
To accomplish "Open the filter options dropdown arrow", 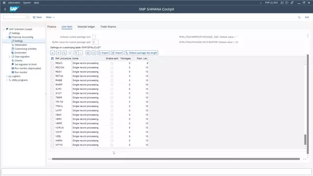I will point(80,53).
